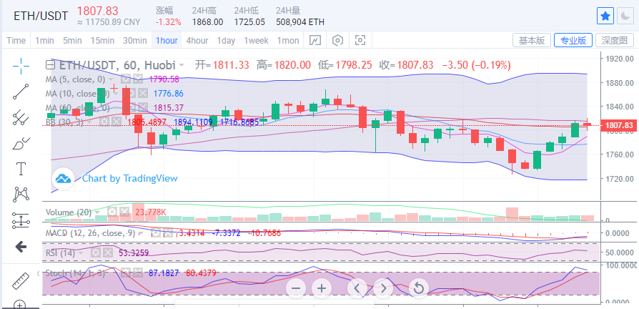Image resolution: width=639 pixels, height=309 pixels.
Task: Switch to 1mon interval
Action: 288,40
